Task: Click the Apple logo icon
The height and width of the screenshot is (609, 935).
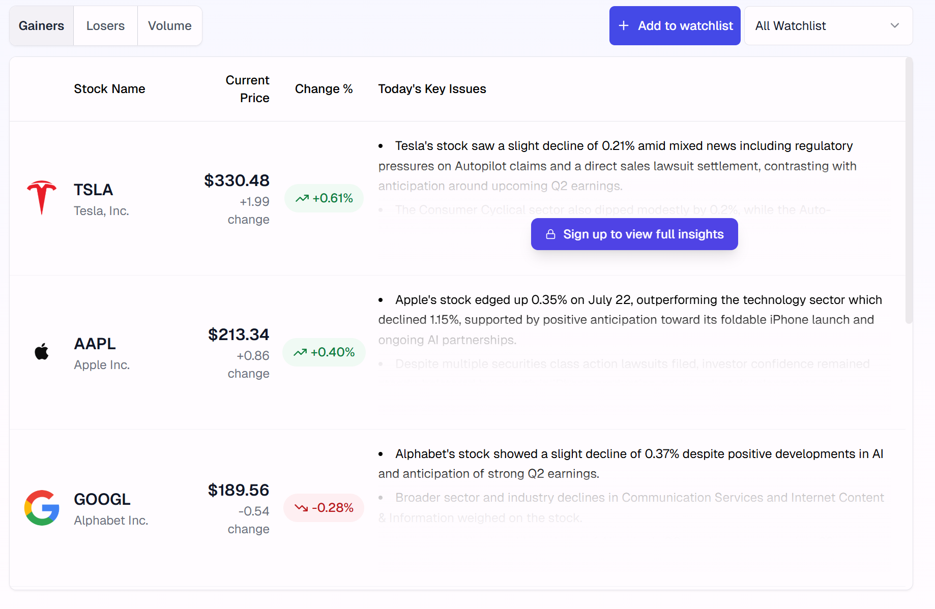Action: (x=42, y=351)
